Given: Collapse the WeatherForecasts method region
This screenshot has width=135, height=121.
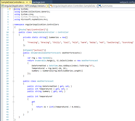Looking at the screenshot, I should (13, 53).
